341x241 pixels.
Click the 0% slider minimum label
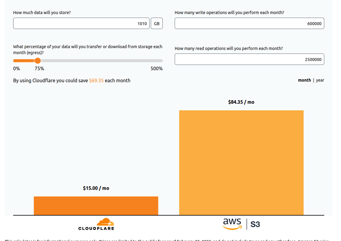[16, 68]
